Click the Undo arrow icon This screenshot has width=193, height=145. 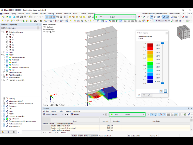(x=35, y=17)
